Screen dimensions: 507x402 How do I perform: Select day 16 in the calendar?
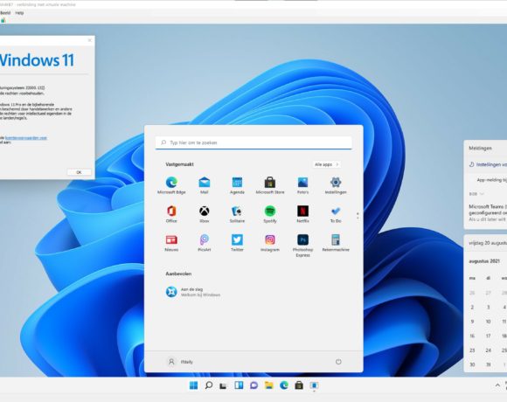(x=472, y=336)
